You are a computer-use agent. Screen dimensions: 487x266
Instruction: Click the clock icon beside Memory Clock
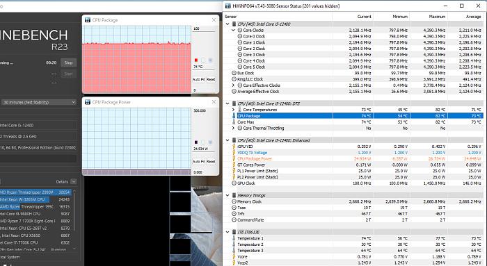[x=234, y=201]
